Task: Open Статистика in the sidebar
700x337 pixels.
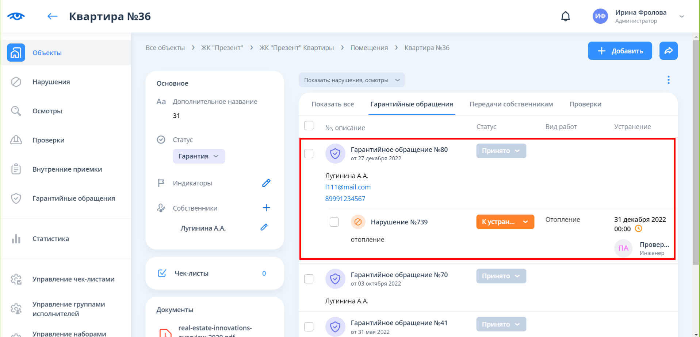Action: (x=50, y=239)
